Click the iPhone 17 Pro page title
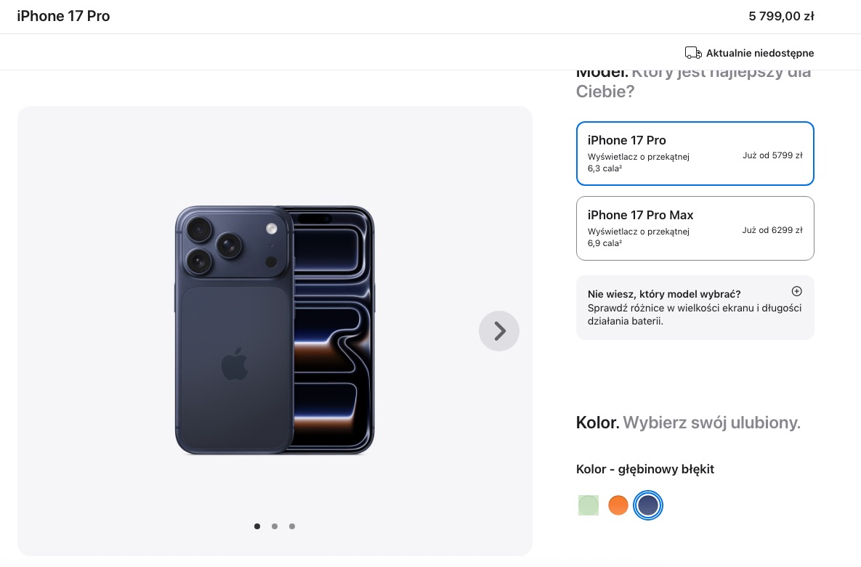This screenshot has height=567, width=861. point(63,16)
